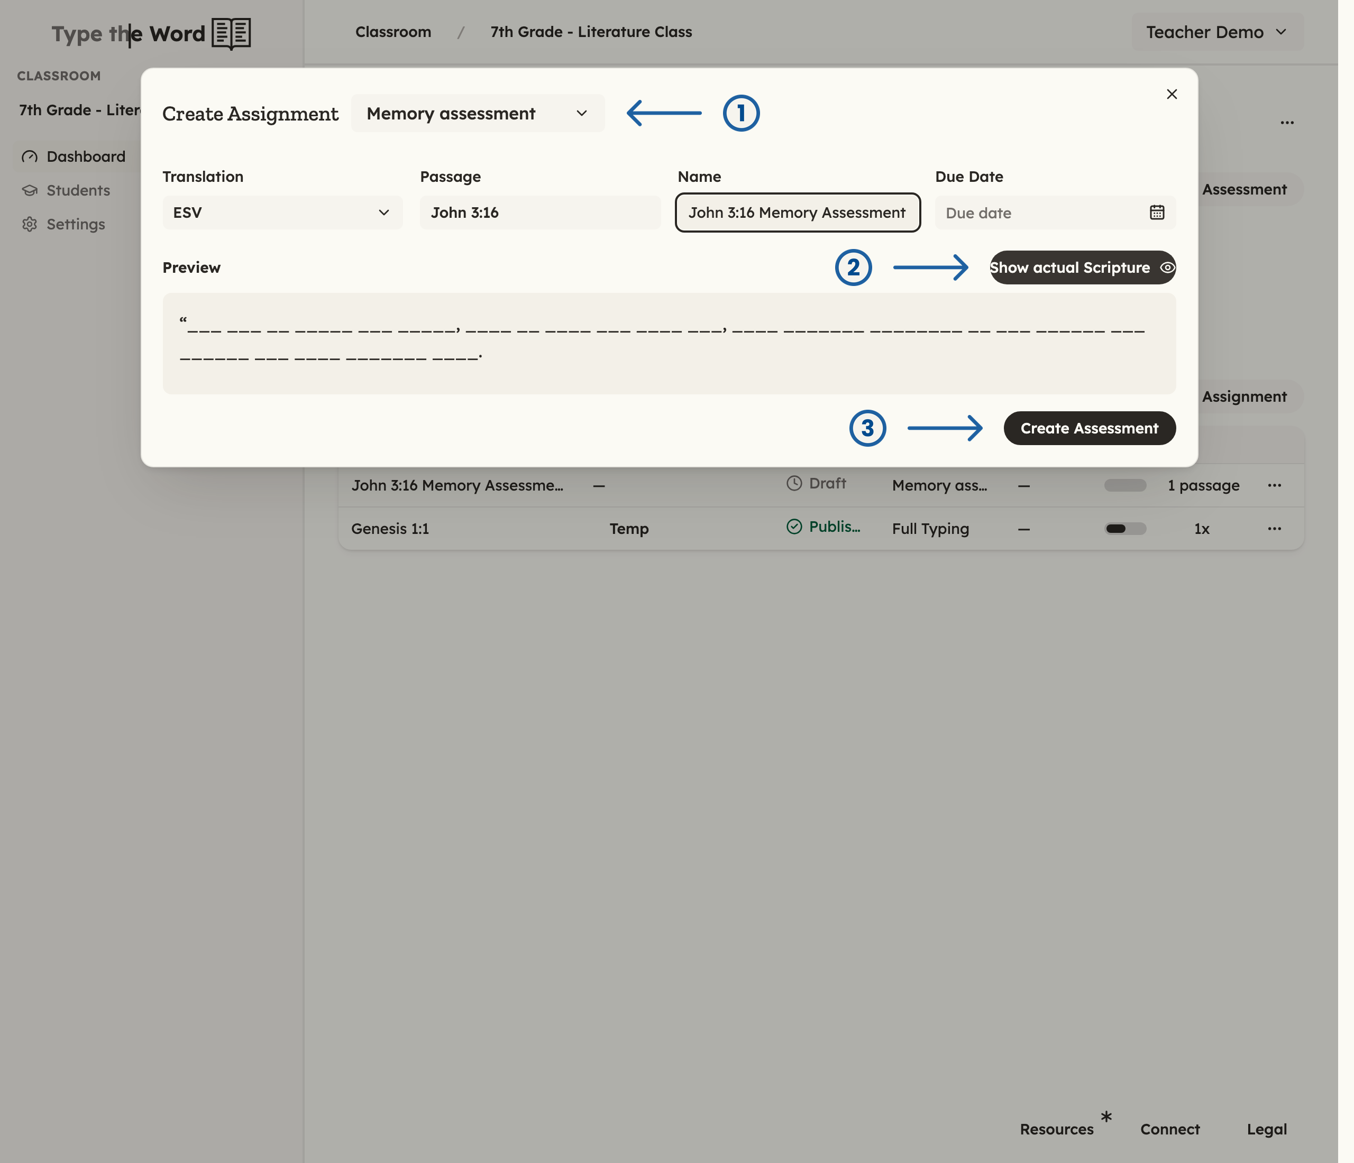Open the Memory assessment type dropdown
1354x1163 pixels.
[x=478, y=113]
